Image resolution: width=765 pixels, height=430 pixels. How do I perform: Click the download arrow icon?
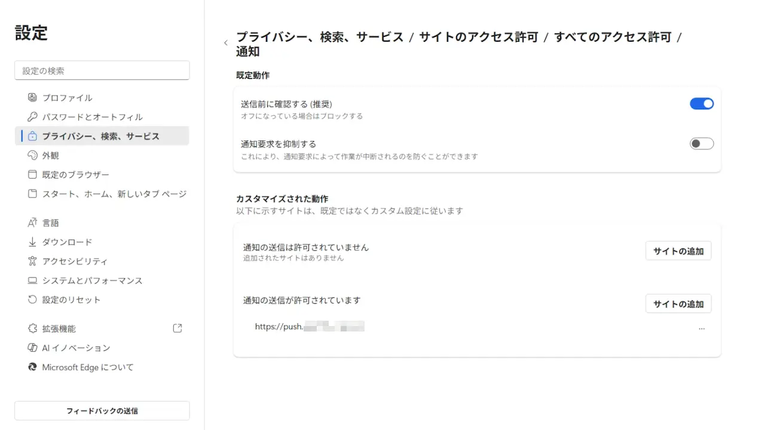[32, 242]
